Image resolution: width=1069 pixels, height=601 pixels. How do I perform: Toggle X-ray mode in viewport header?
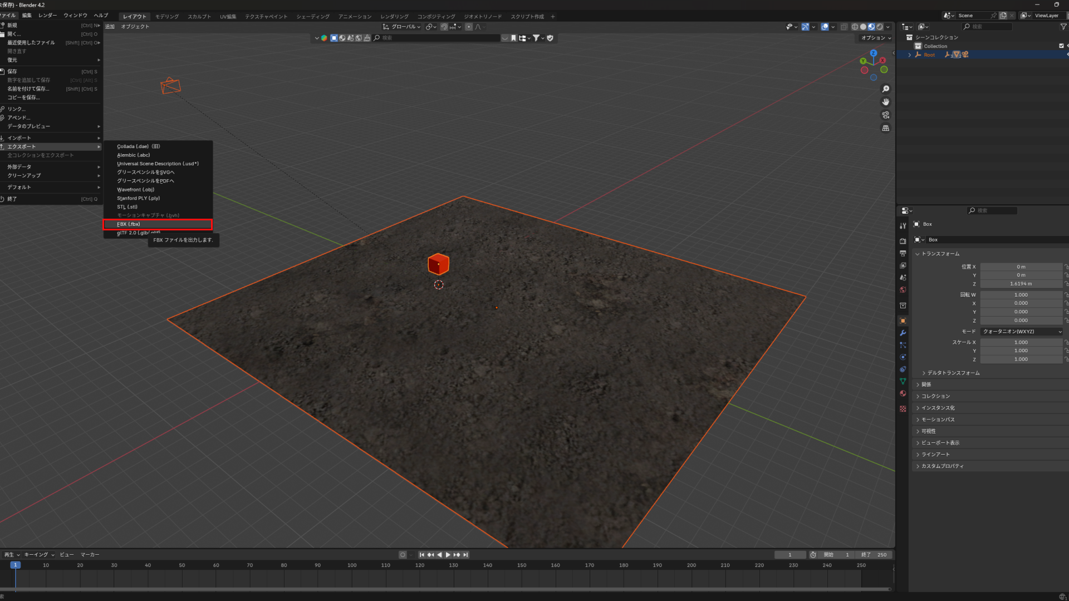844,27
